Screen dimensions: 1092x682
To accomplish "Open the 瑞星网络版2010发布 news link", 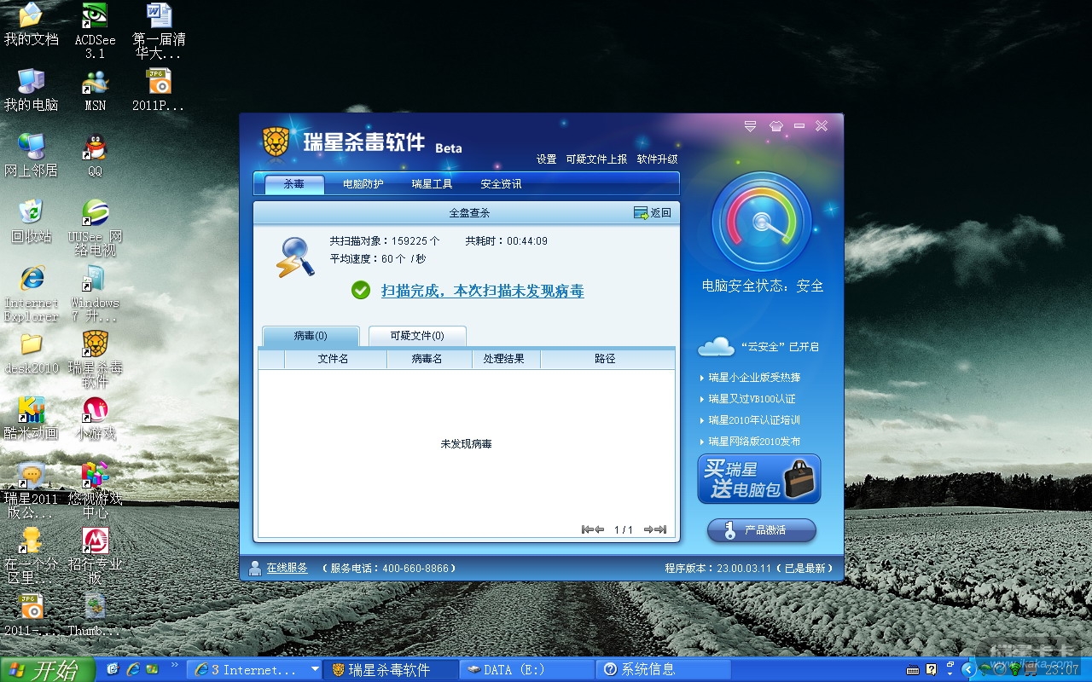I will pos(754,442).
